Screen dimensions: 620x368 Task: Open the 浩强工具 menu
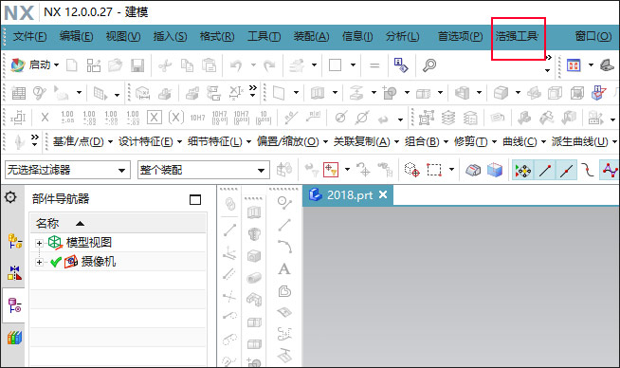click(x=517, y=36)
